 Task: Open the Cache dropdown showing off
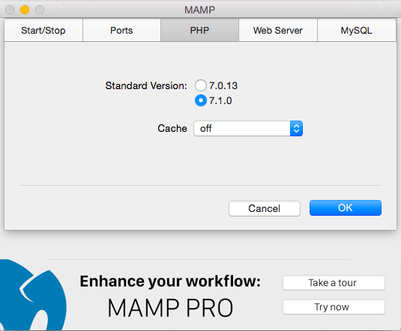tap(248, 128)
